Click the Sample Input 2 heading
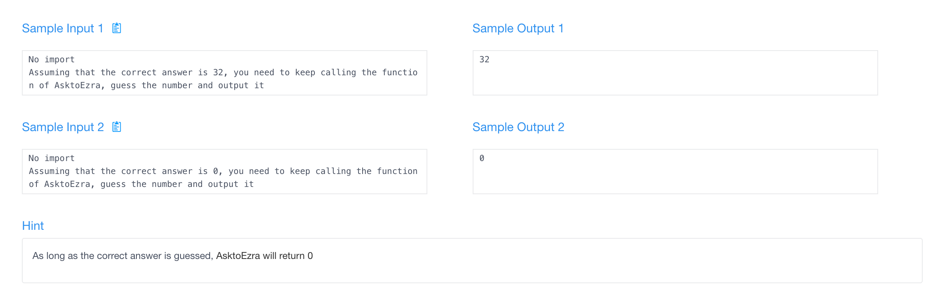This screenshot has height=297, width=934. 63,127
